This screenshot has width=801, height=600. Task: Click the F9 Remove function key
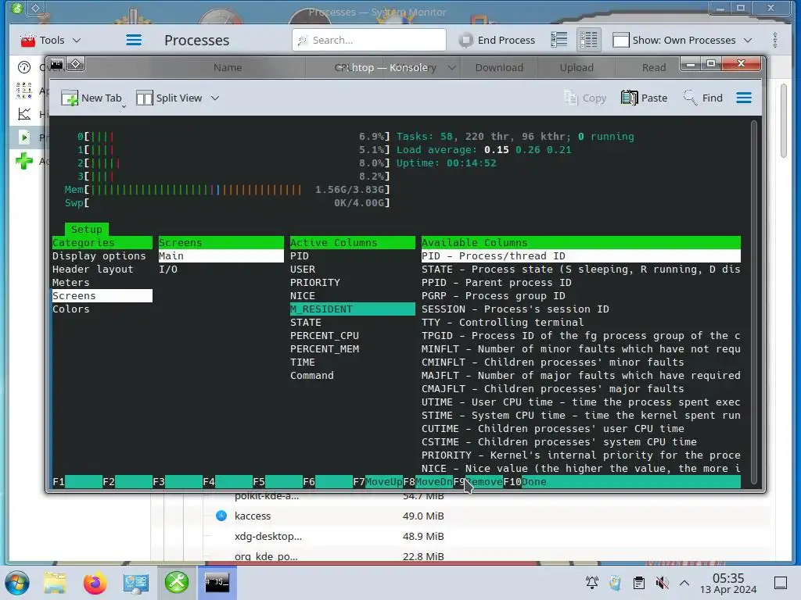click(478, 481)
